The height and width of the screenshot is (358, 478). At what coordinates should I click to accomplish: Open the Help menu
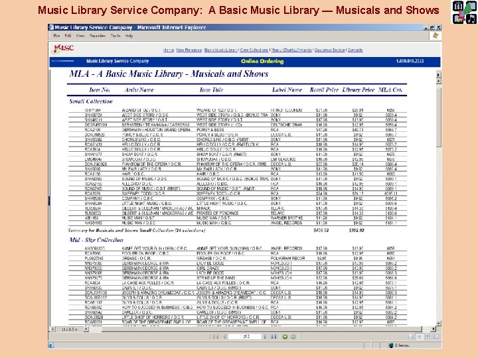tap(129, 36)
